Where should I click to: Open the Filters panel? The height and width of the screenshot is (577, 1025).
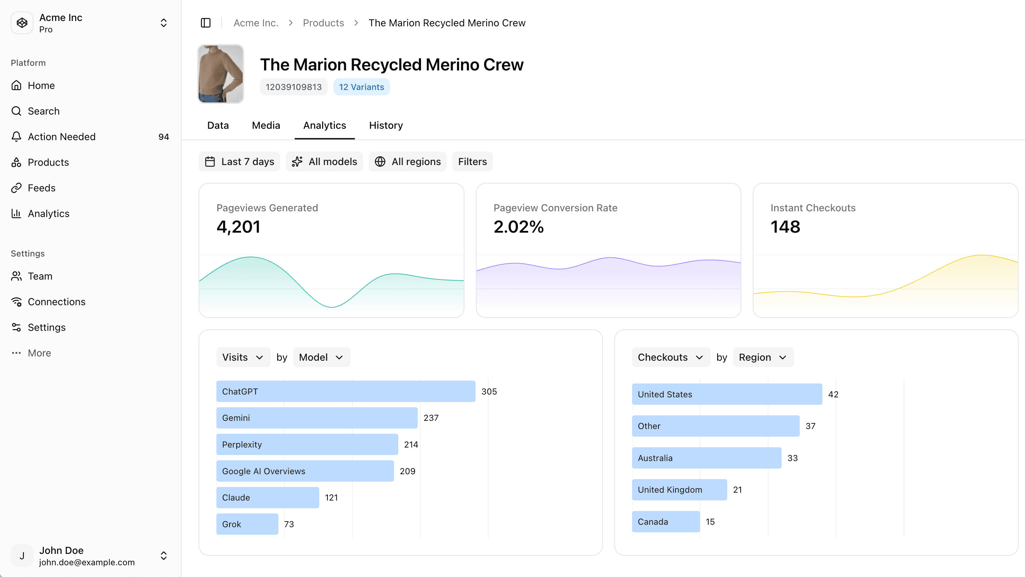472,162
